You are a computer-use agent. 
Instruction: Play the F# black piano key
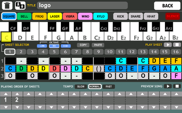pyautogui.click(x=52, y=27)
